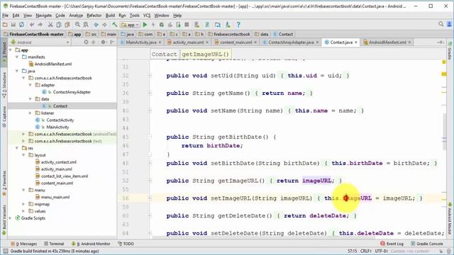Click the Make Project hammer icon
454x255 pixels.
coord(115,25)
